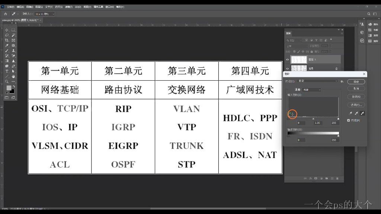The width and height of the screenshot is (381, 214).
Task: Select the Move tool in the toolbar
Action: click(x=6, y=31)
